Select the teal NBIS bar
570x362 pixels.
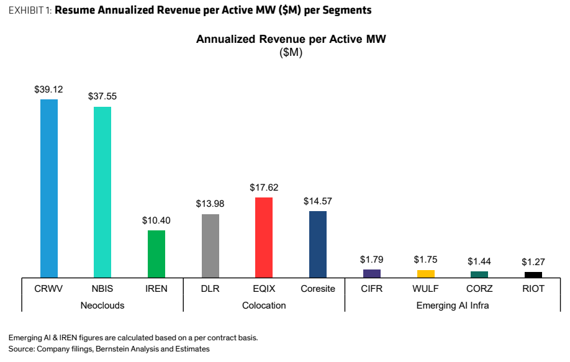102,192
